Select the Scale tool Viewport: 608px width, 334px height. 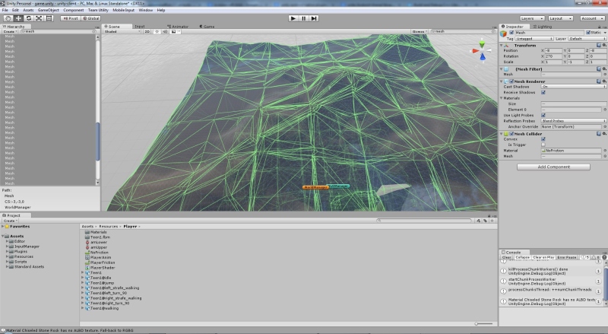pos(39,17)
